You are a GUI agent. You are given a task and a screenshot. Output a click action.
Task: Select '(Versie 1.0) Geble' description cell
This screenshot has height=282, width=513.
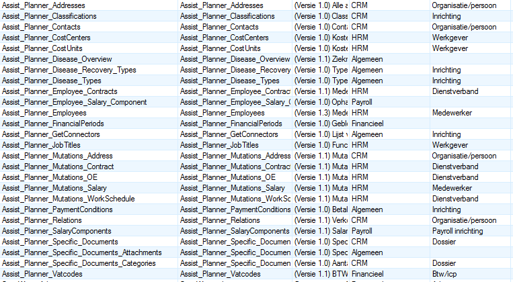pyautogui.click(x=321, y=124)
